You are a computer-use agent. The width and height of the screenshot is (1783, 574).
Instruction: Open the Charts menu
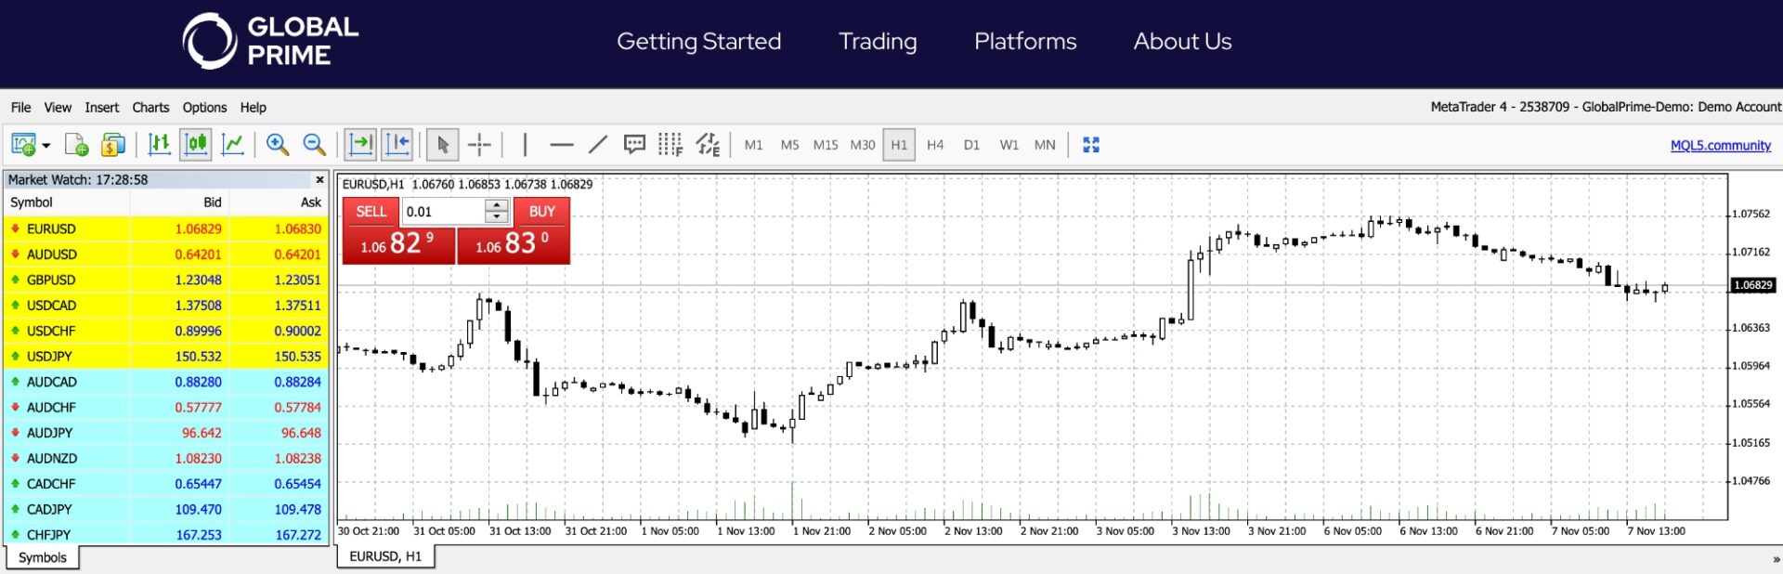click(150, 108)
